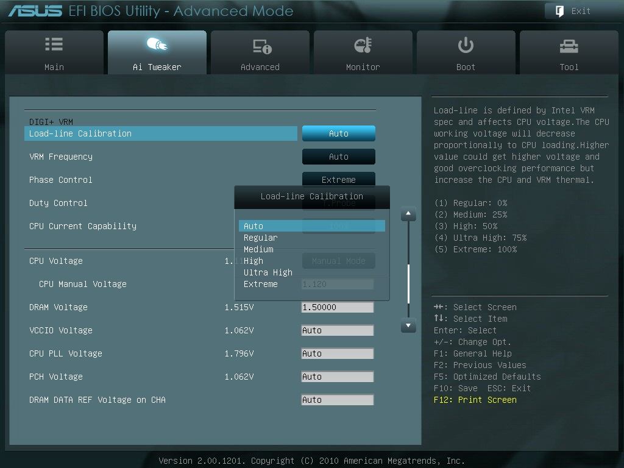Go to the Monitor tab

[363, 52]
